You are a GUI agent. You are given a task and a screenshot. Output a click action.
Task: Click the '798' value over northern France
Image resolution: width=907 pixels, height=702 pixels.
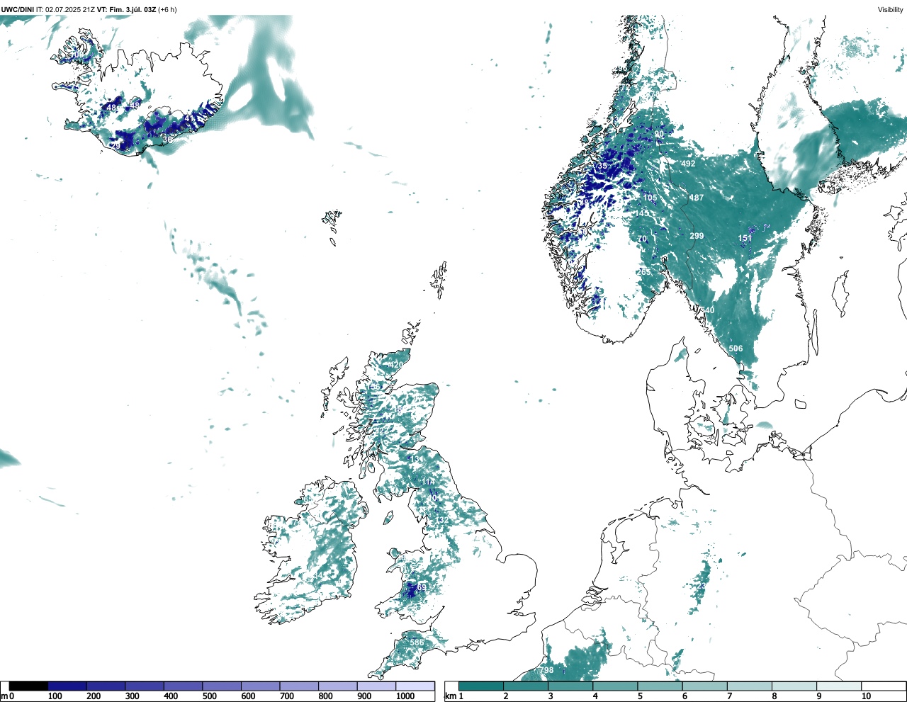(x=546, y=670)
